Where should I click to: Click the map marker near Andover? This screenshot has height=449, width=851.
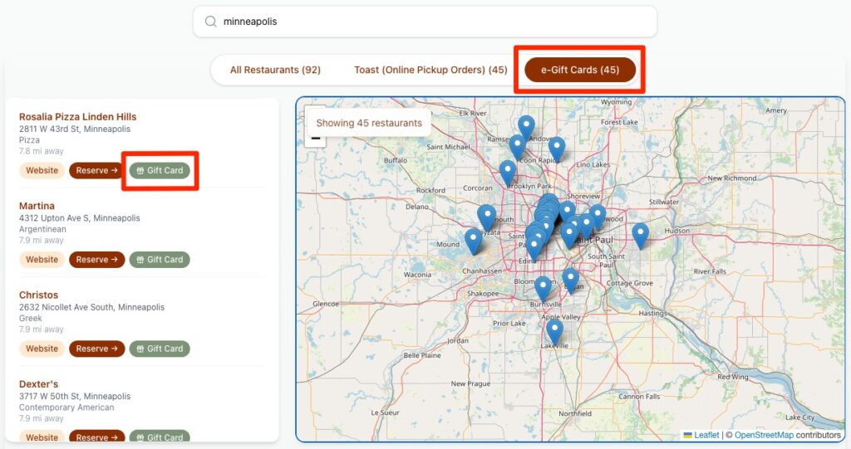tap(526, 127)
